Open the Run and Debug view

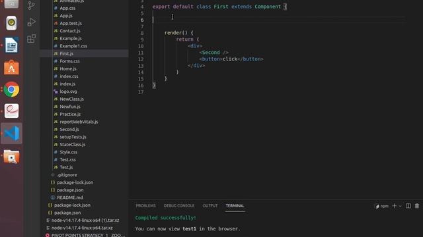[x=31, y=22]
